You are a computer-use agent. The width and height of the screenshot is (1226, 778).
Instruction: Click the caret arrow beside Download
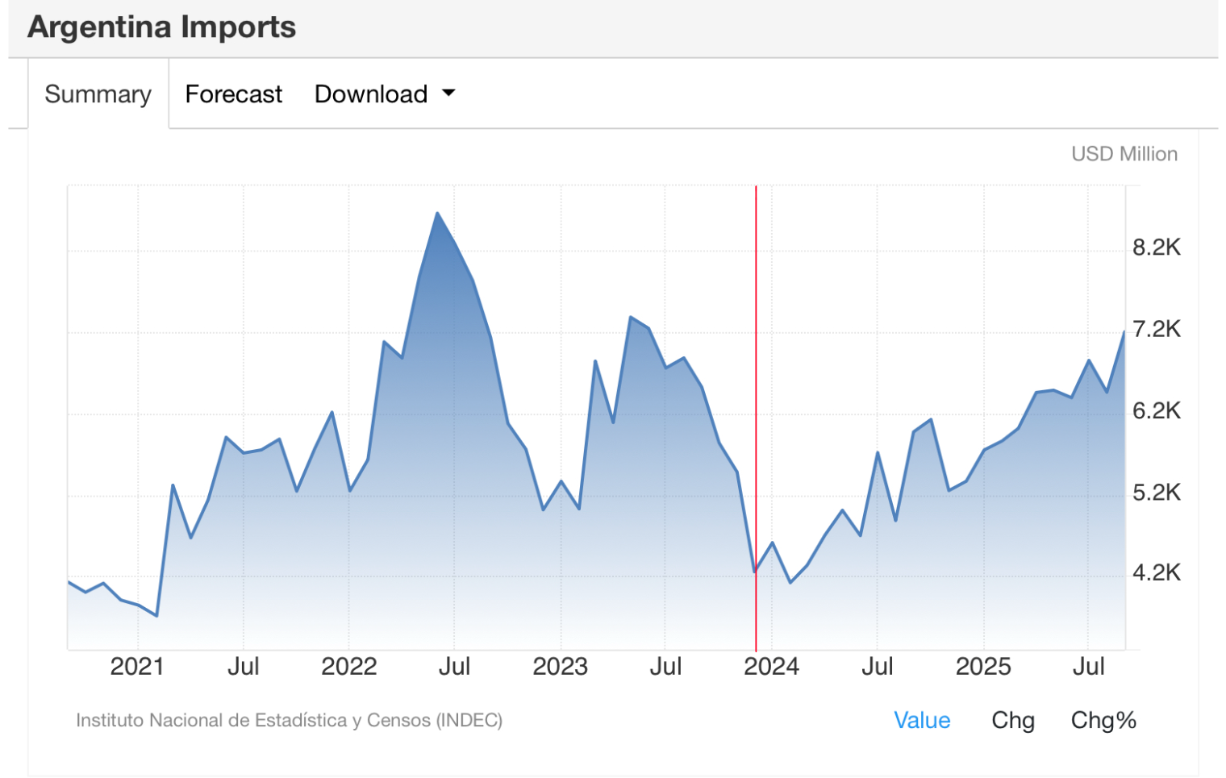[449, 94]
